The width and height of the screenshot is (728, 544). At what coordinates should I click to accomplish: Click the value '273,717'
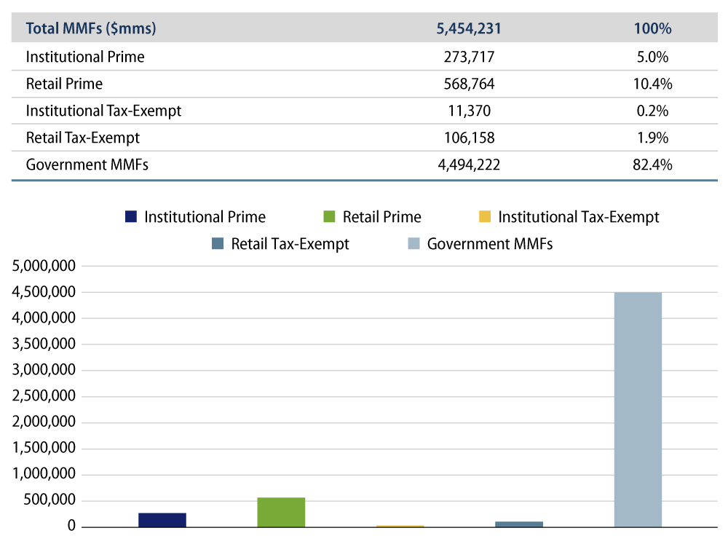pos(469,57)
